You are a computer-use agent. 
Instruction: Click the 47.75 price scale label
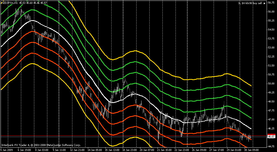pyautogui.click(x=271, y=111)
